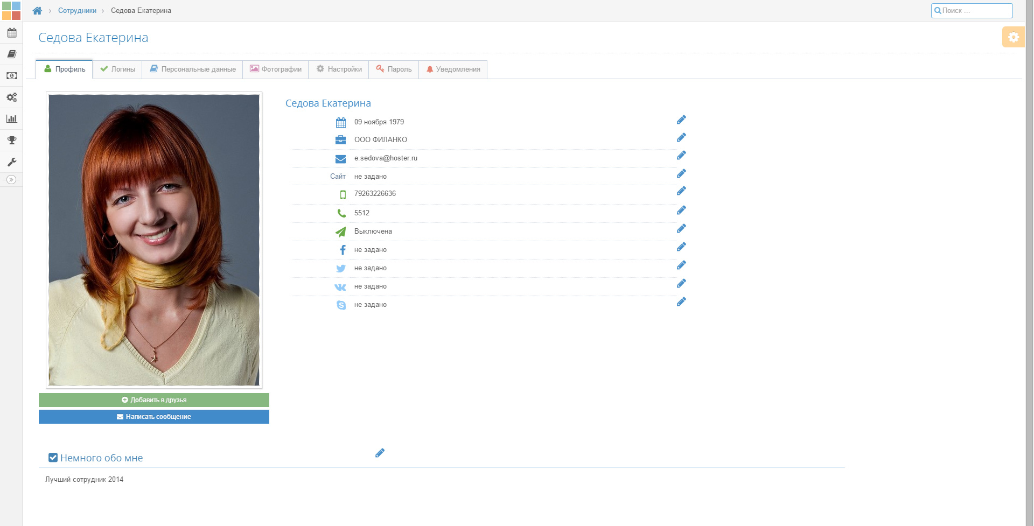Screen dimensions: 1034x526
Task: Open the wrench tools icon
Action: 11,162
